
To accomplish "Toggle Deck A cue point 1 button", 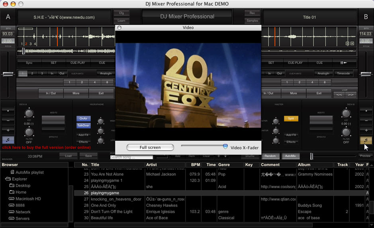I will pos(23,73).
